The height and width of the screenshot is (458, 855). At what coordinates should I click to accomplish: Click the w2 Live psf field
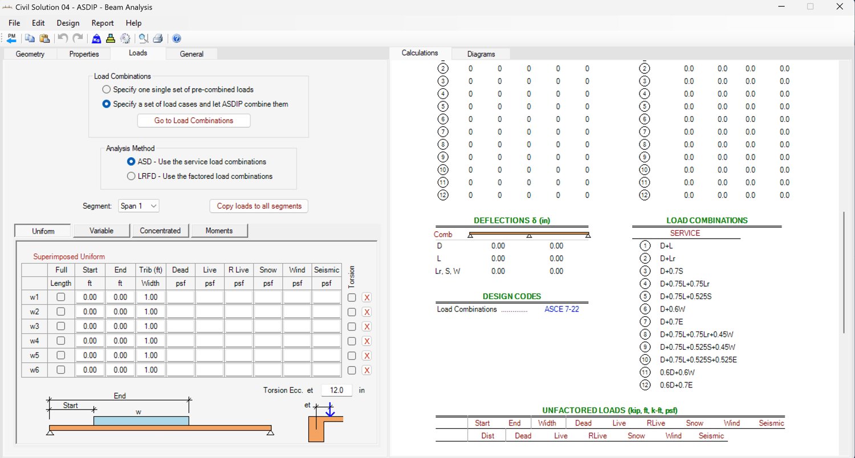coord(210,312)
